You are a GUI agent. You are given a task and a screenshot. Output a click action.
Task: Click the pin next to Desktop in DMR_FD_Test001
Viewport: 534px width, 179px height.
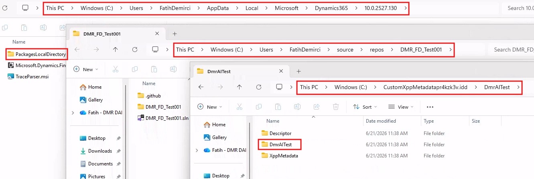pos(118,138)
